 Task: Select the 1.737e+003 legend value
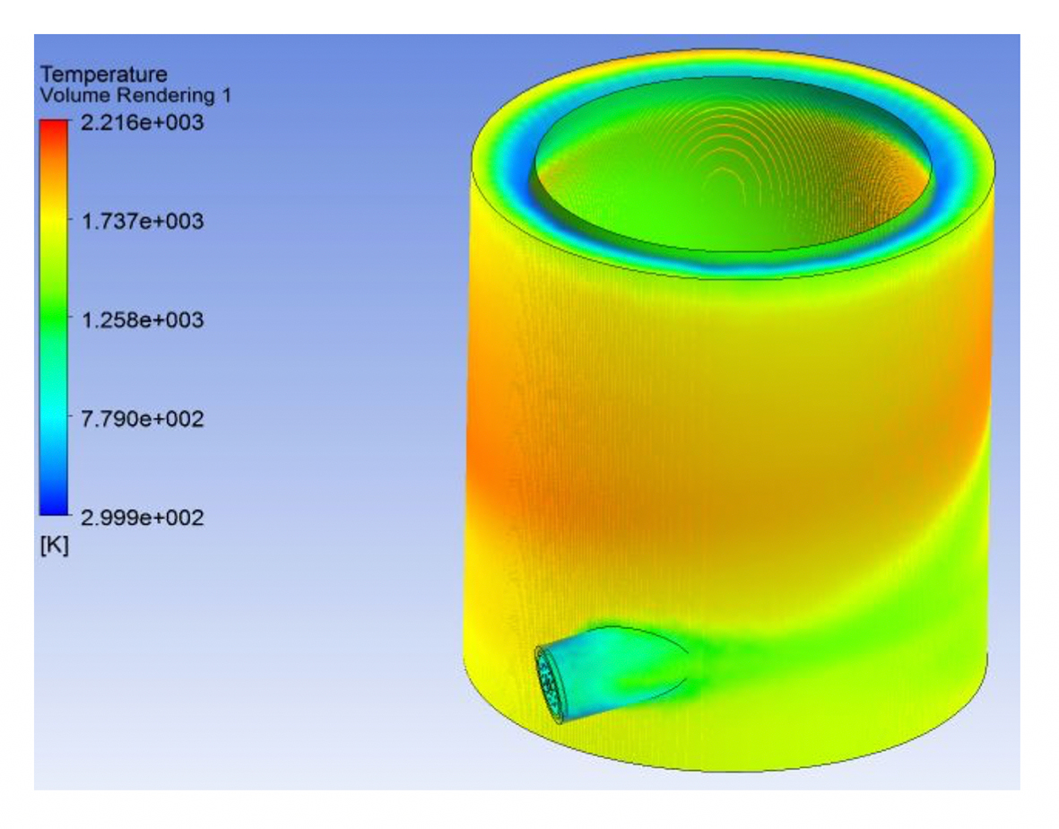(x=140, y=221)
